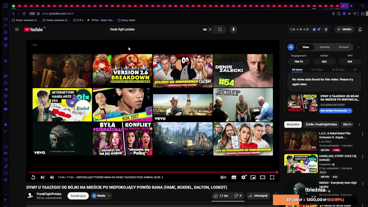Mute the video volume

[x=52, y=177]
